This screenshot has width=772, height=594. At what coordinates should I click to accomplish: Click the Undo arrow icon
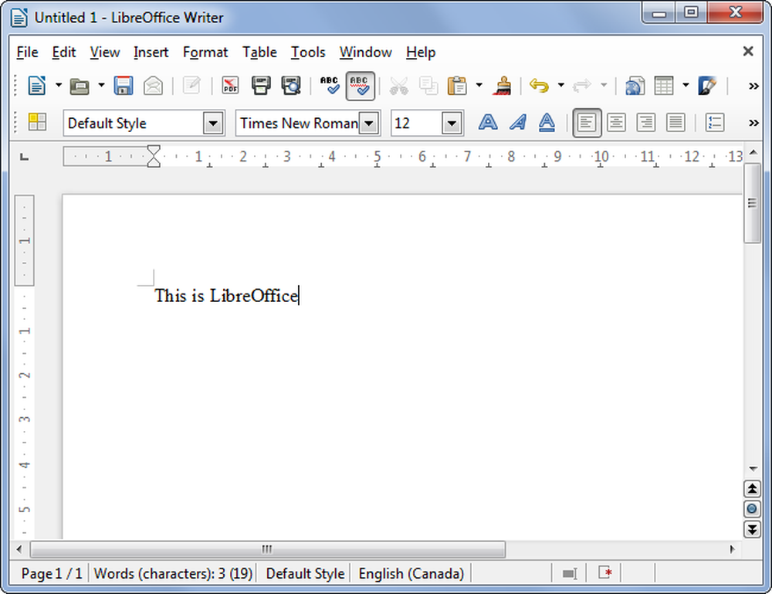tap(539, 86)
